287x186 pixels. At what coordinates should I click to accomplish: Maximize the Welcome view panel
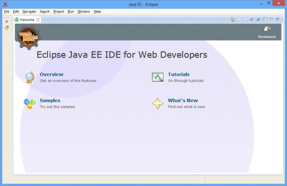pyautogui.click(x=278, y=19)
